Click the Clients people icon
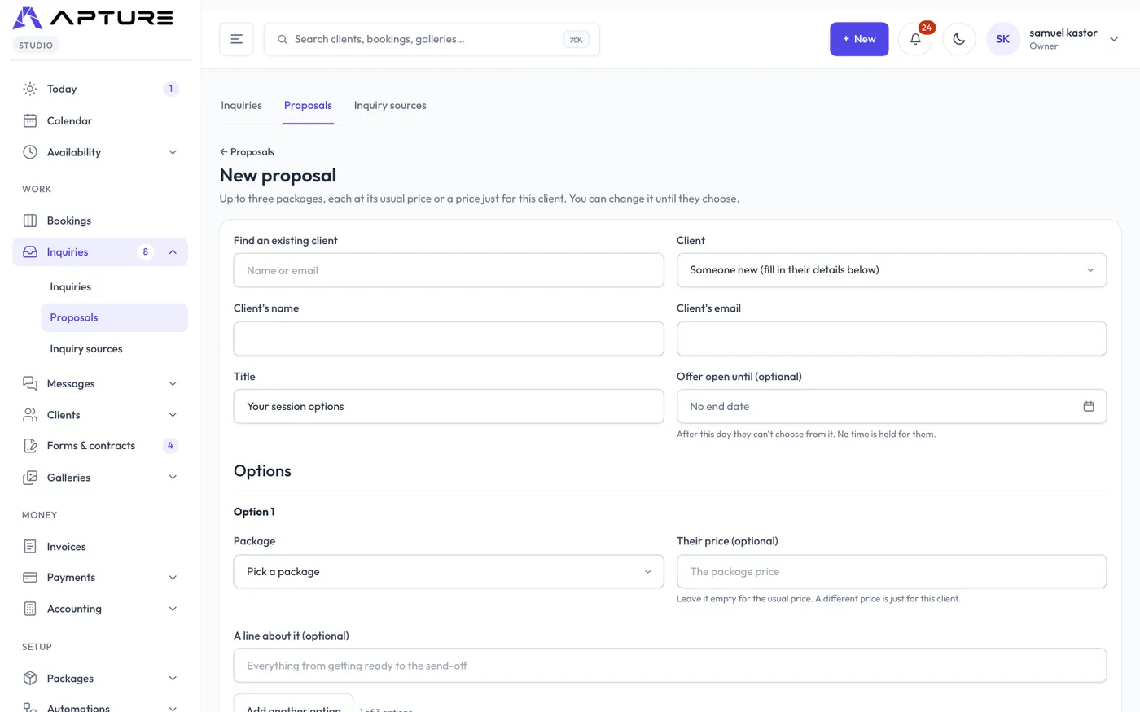Image resolution: width=1140 pixels, height=712 pixels. tap(30, 415)
